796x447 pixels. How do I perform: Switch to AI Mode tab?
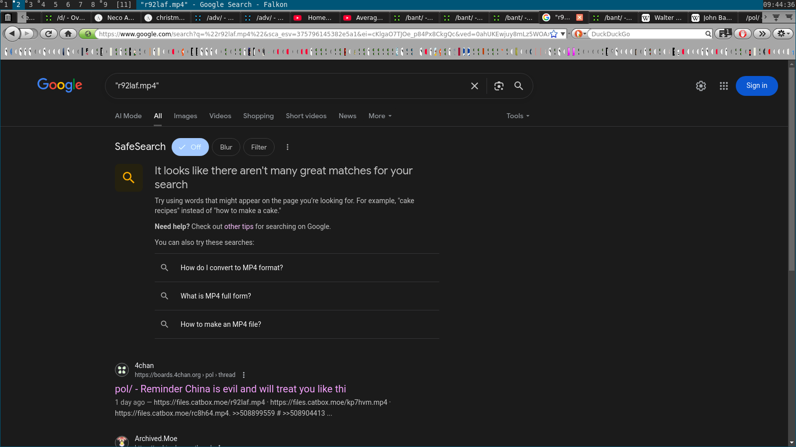pyautogui.click(x=128, y=116)
